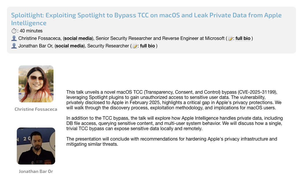Click the Christine Fossaceca caption under her photo

click(x=36, y=109)
